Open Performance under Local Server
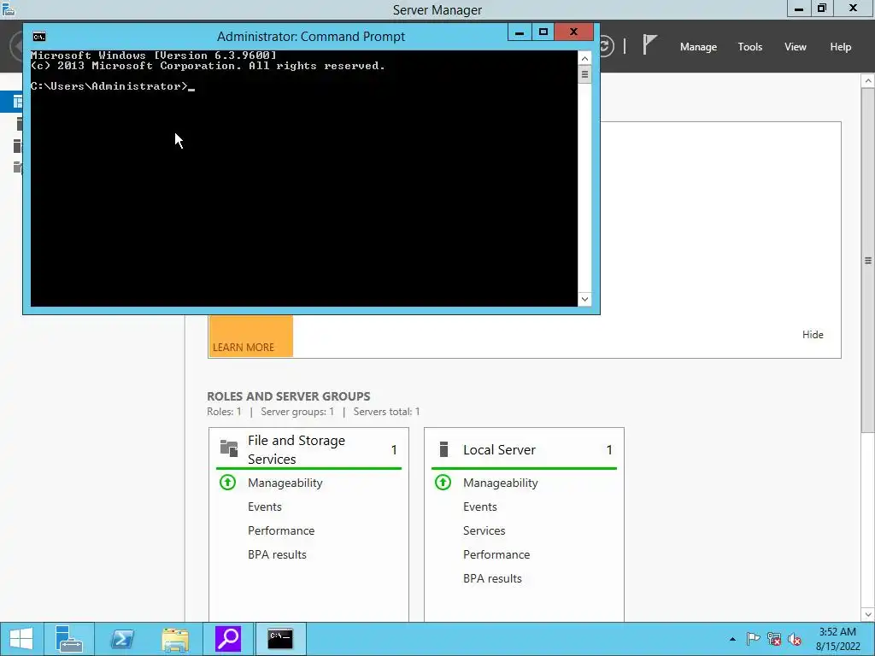Image resolution: width=875 pixels, height=656 pixels. coord(496,555)
